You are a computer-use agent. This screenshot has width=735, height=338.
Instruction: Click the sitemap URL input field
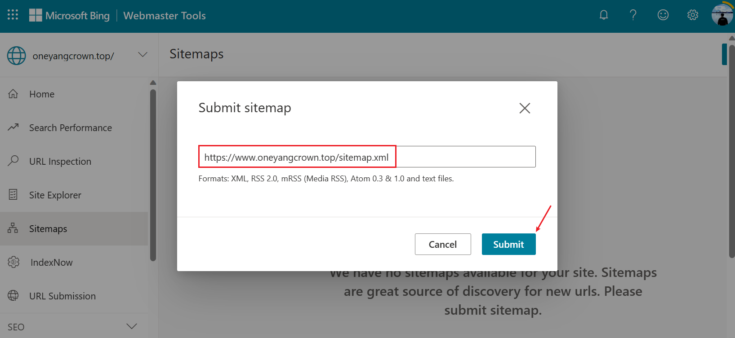click(366, 157)
